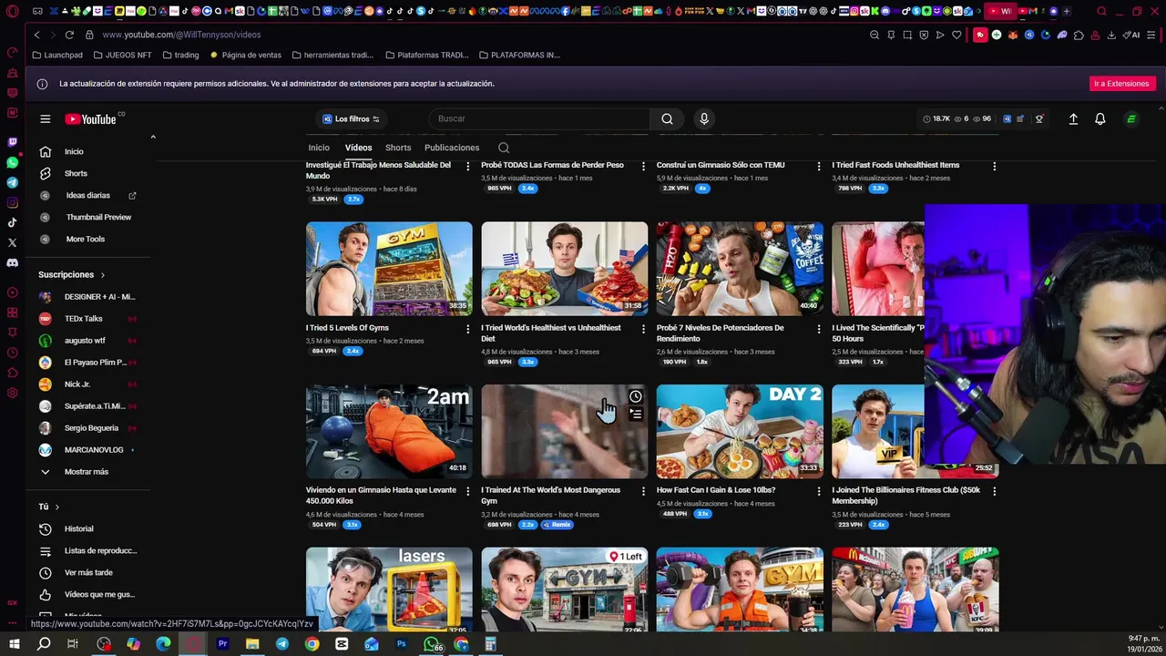Open the DAY 2 food thumbnail
The width and height of the screenshot is (1166, 656).
tap(740, 432)
